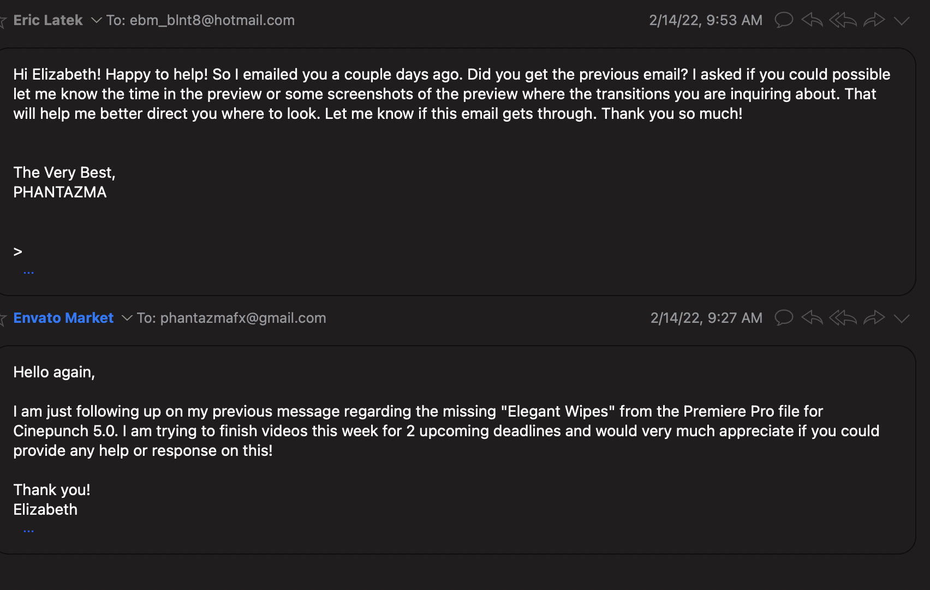Reply all on Eric Latek's email

843,20
